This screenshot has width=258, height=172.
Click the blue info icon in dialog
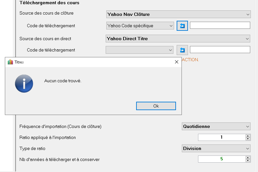click(24, 84)
